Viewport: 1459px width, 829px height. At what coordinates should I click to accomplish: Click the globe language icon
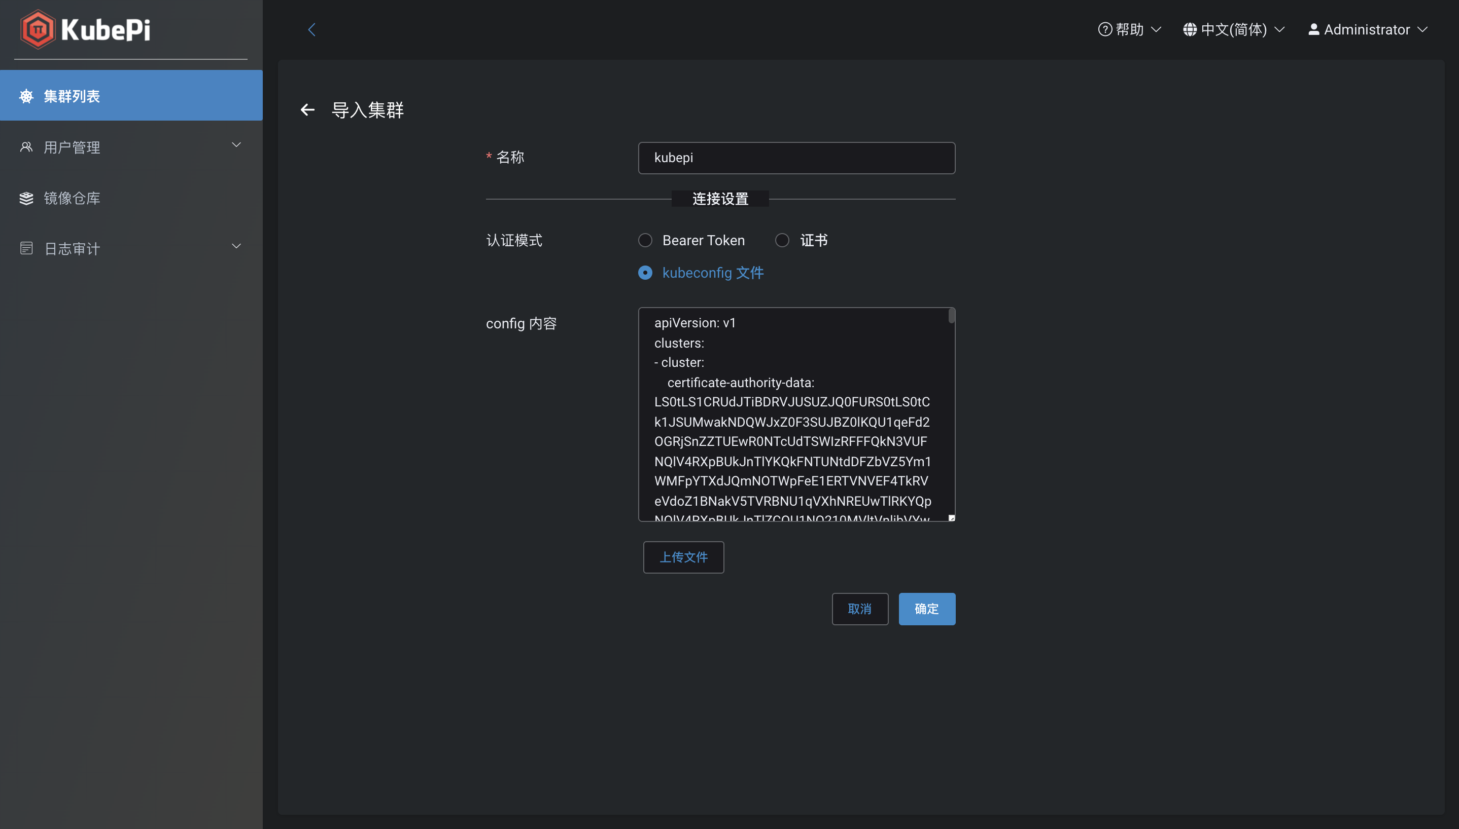click(x=1190, y=29)
